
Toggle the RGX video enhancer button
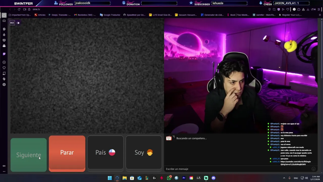12,23
